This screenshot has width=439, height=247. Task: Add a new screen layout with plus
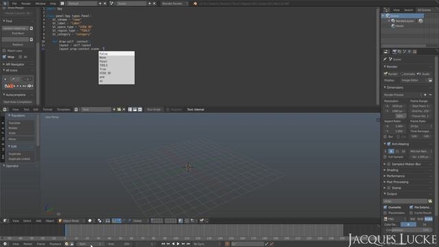pyautogui.click(x=100, y=3)
